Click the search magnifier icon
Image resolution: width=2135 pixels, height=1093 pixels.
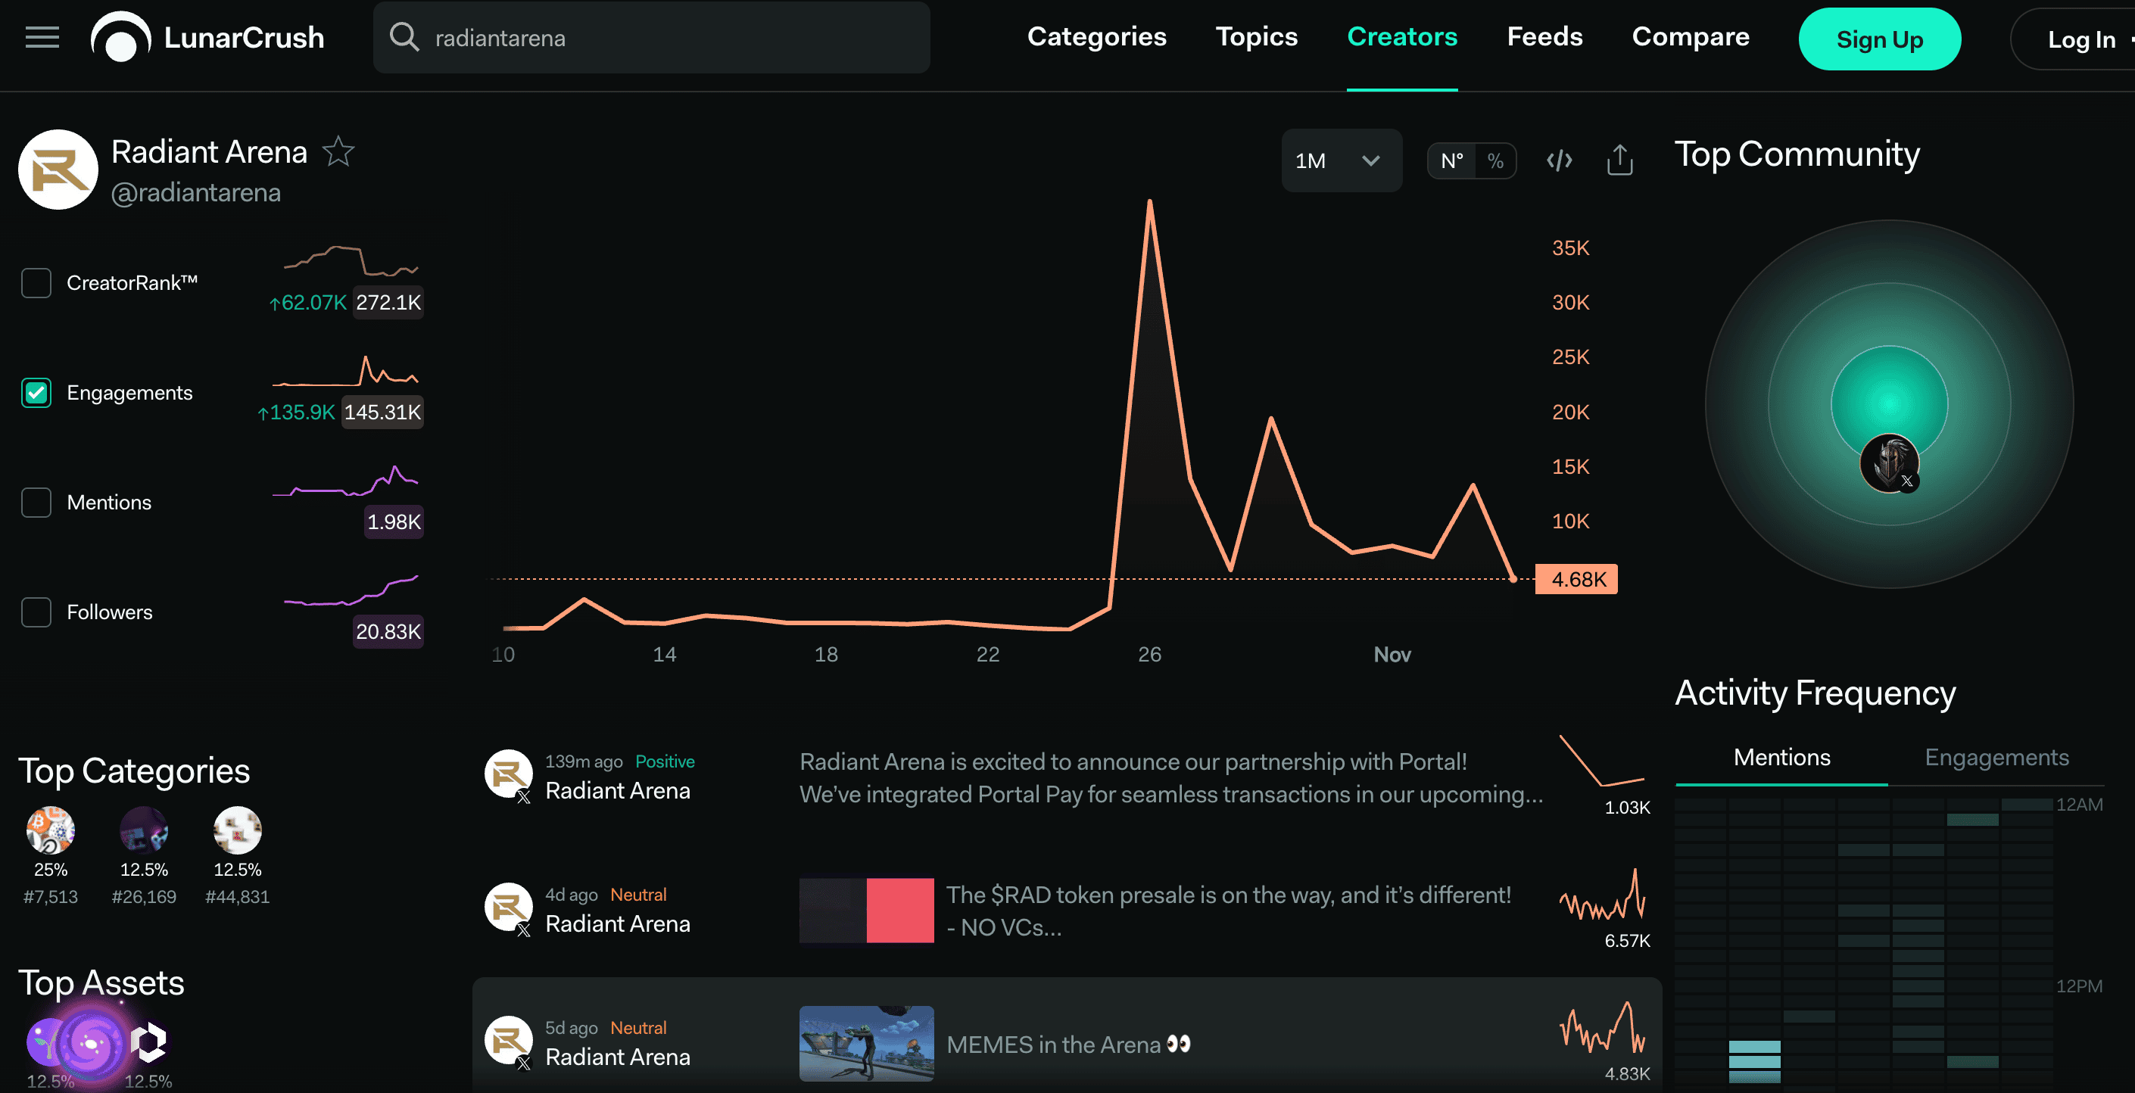pos(404,38)
